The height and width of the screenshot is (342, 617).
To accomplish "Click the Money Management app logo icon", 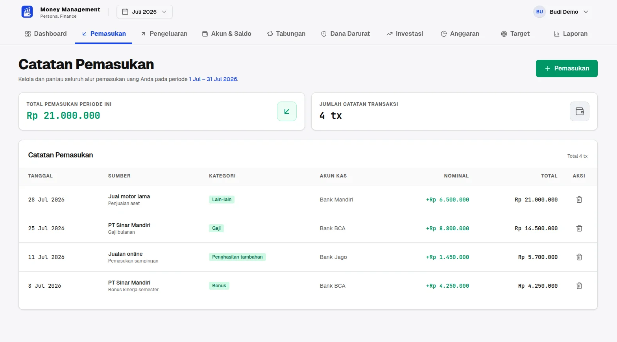I will pyautogui.click(x=27, y=12).
